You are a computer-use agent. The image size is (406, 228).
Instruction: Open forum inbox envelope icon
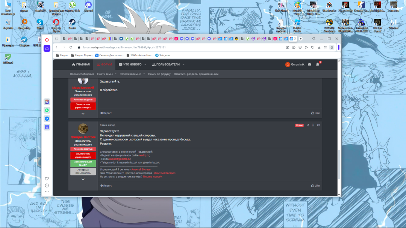click(x=310, y=64)
